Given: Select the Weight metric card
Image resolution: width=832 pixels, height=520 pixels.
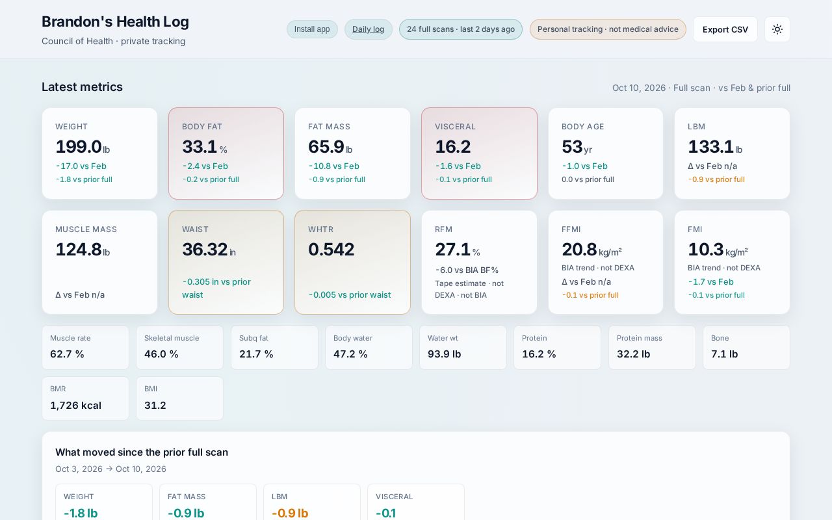Looking at the screenshot, I should pos(99,153).
